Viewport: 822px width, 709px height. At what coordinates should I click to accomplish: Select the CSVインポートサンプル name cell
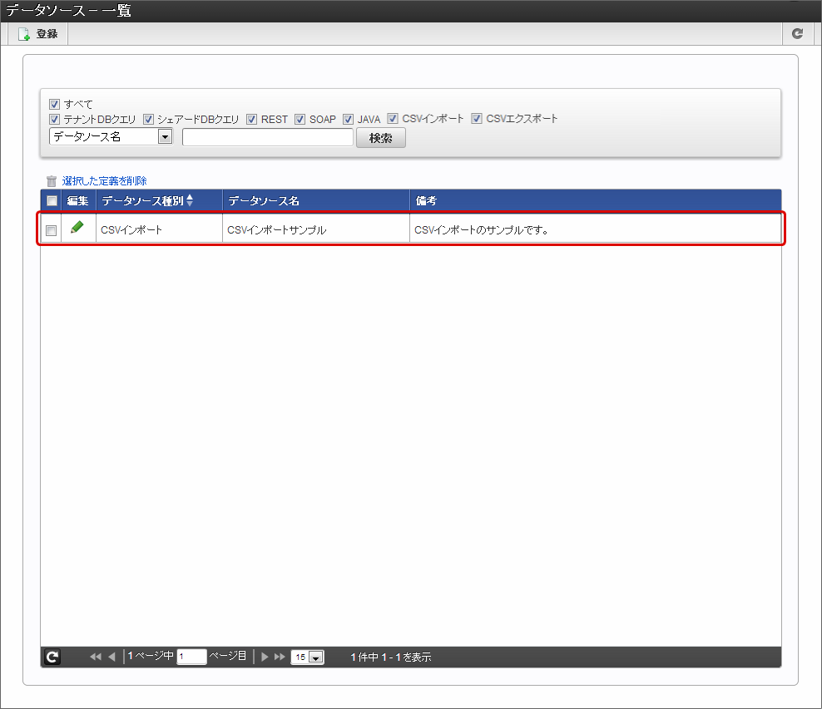click(x=315, y=230)
